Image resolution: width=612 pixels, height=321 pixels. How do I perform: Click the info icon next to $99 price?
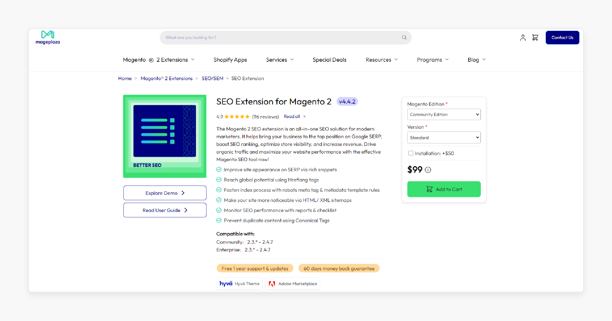pos(428,170)
